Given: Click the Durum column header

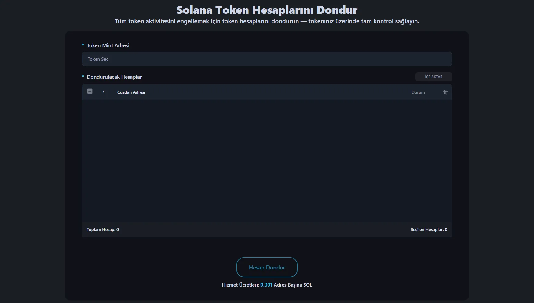Looking at the screenshot, I should click(418, 92).
